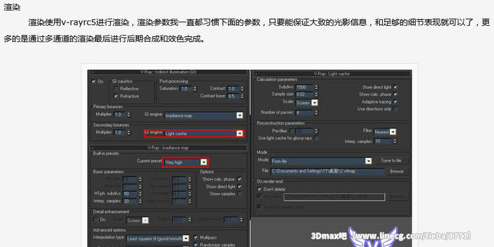Enable Detail enhancement On checkbox

tap(96, 219)
